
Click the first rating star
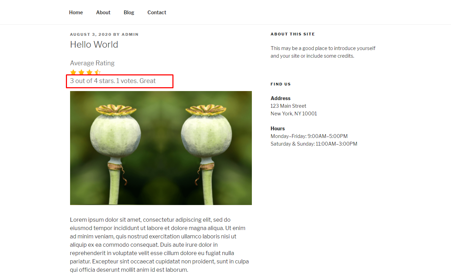click(73, 72)
